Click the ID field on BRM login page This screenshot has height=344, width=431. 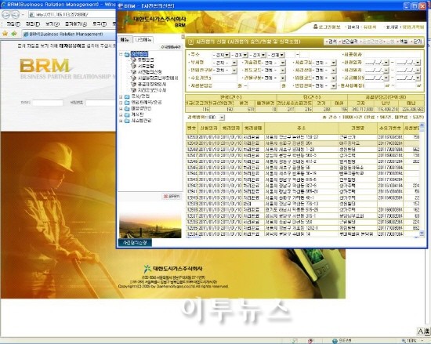[48, 103]
